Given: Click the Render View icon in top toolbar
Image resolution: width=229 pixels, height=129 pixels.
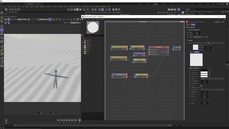Looking at the screenshot, I should (x=169, y=10).
